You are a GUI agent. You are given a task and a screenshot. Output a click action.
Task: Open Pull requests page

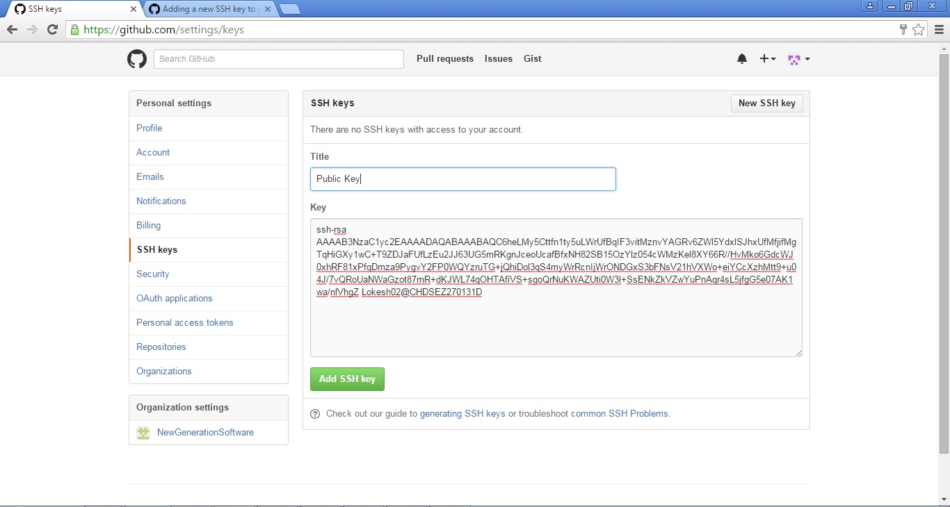click(445, 59)
